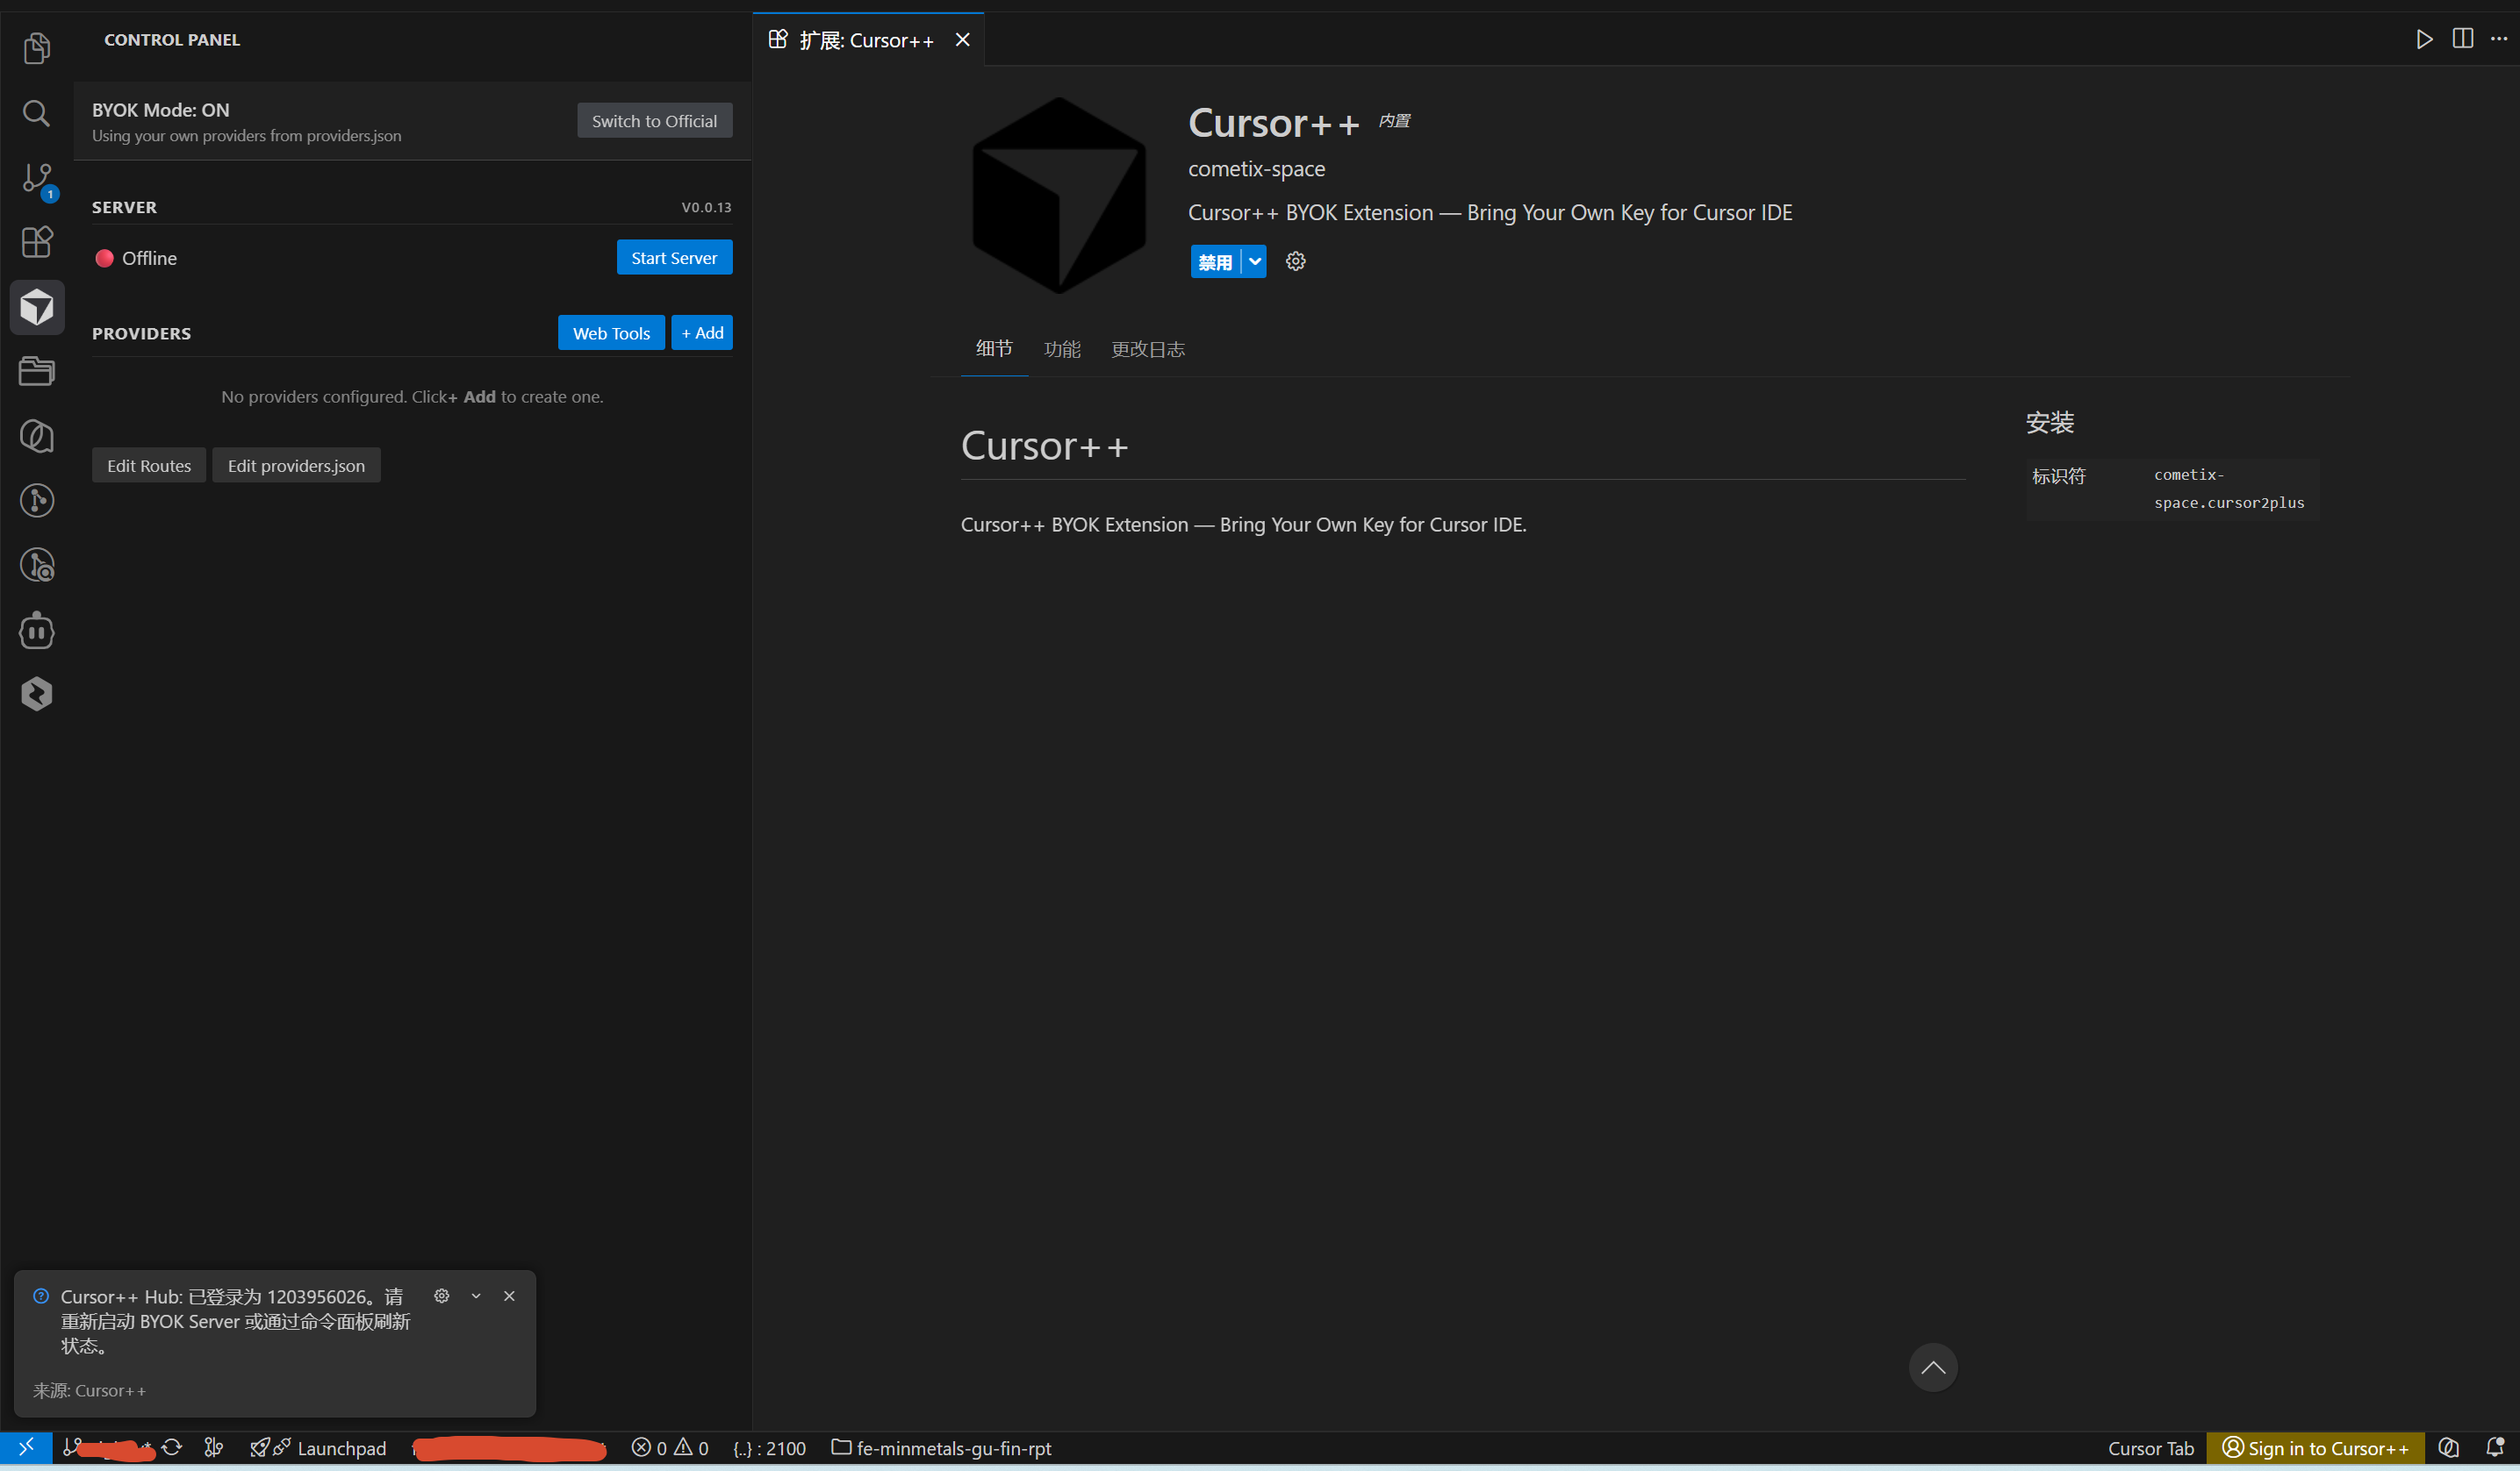Open the notifications bell
The width and height of the screenshot is (2520, 1471).
pos(2495,1447)
